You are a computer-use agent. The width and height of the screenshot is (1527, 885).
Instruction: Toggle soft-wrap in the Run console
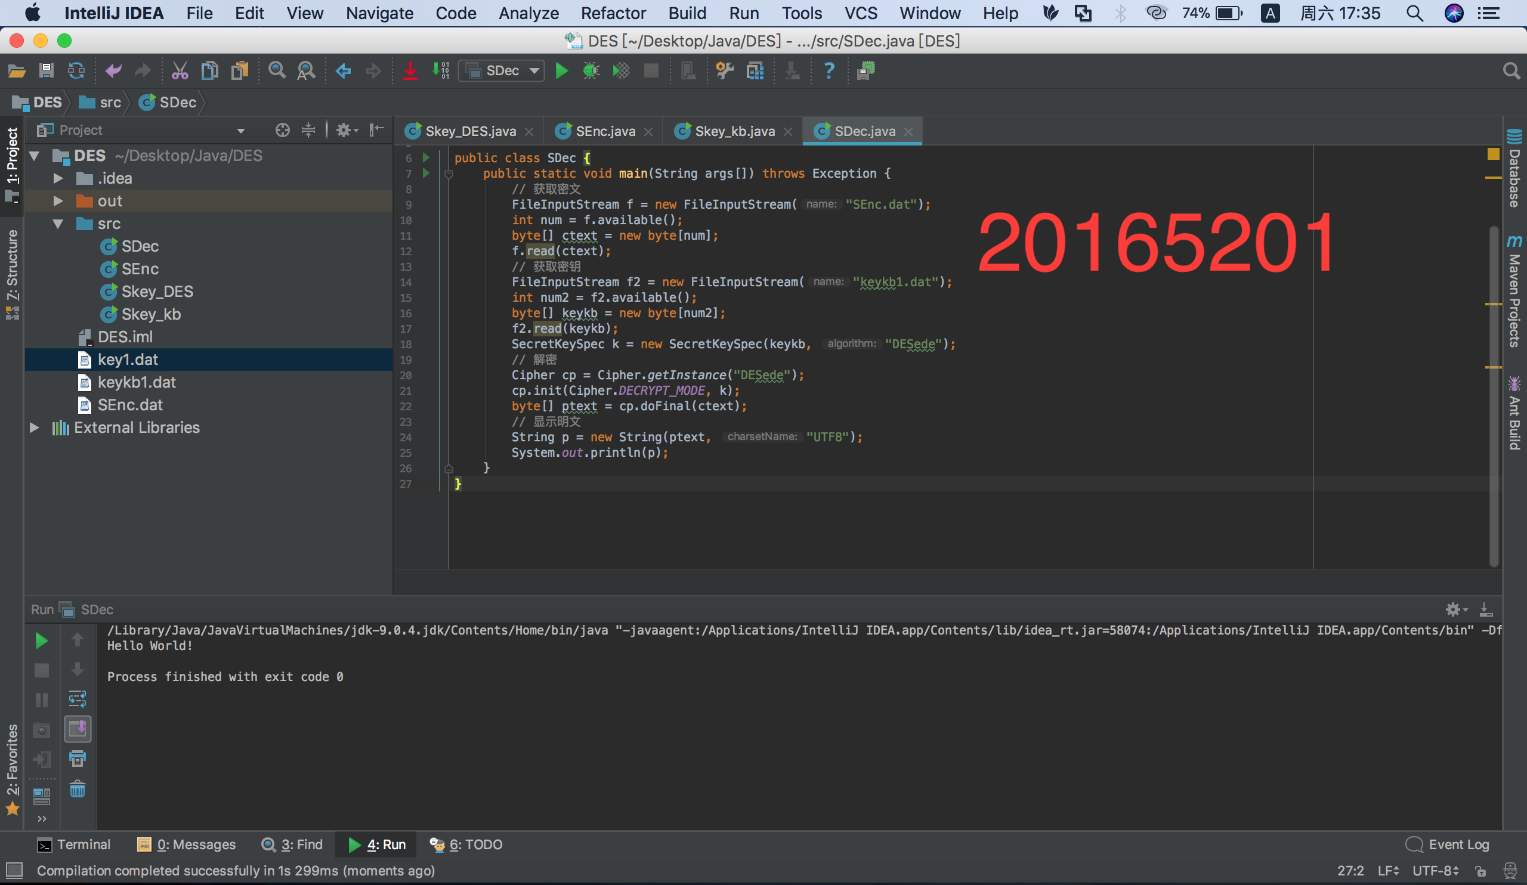(x=78, y=699)
